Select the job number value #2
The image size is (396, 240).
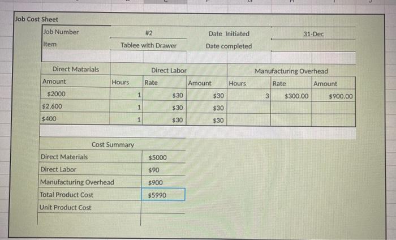tap(149, 33)
